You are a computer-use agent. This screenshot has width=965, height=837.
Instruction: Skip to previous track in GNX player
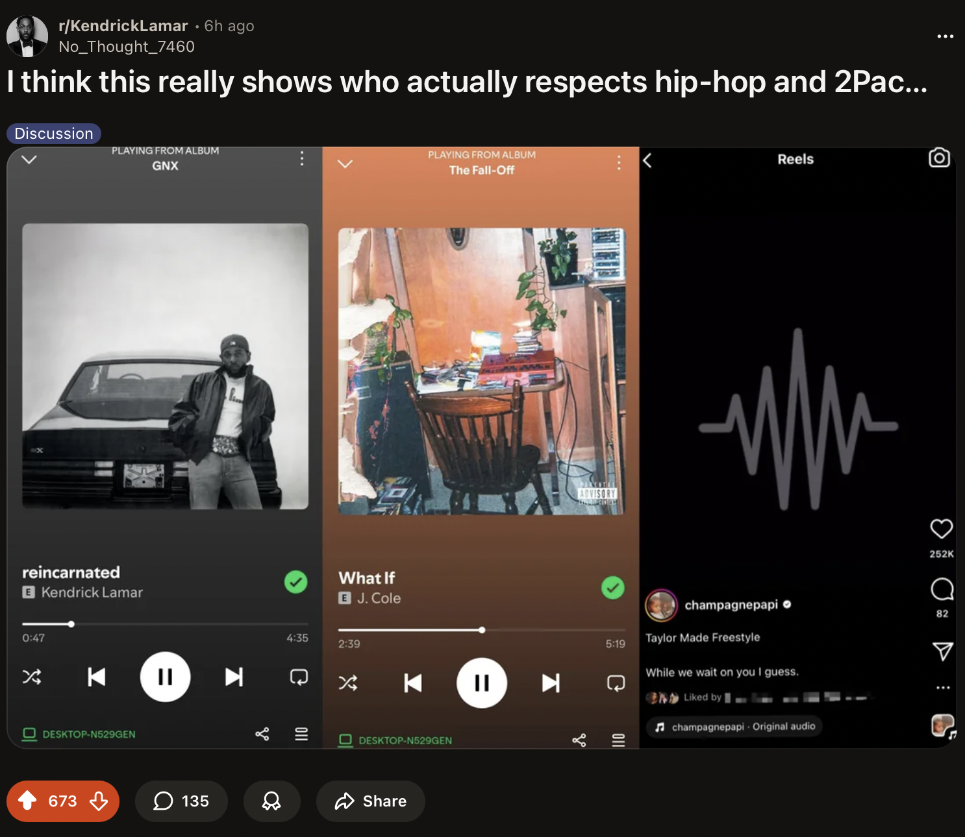coord(96,677)
